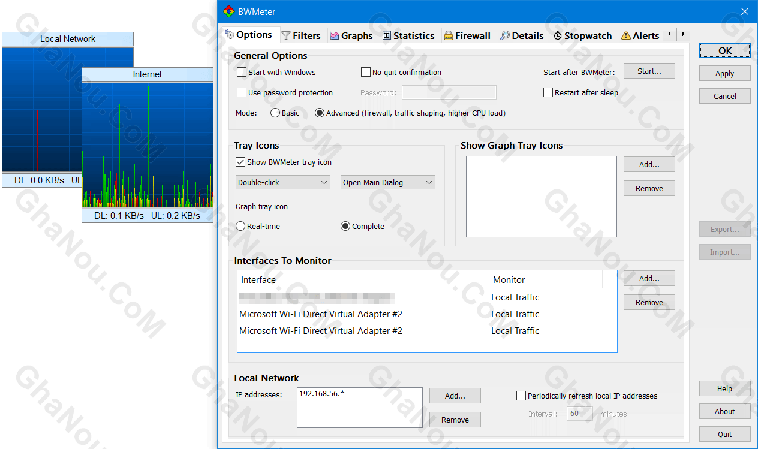Click the Internet traffic graph area
Image resolution: width=758 pixels, height=449 pixels.
click(x=148, y=145)
